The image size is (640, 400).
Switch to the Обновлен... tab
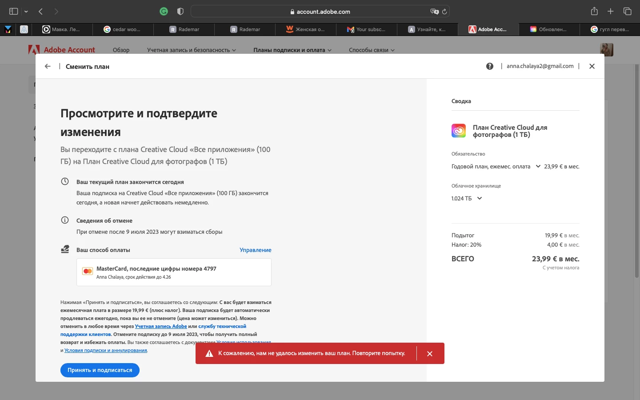click(549, 29)
